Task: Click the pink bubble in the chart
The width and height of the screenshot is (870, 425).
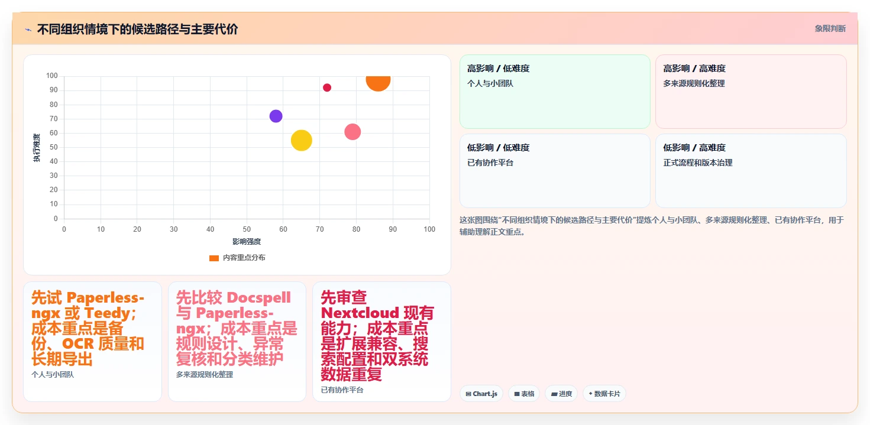Action: point(352,132)
